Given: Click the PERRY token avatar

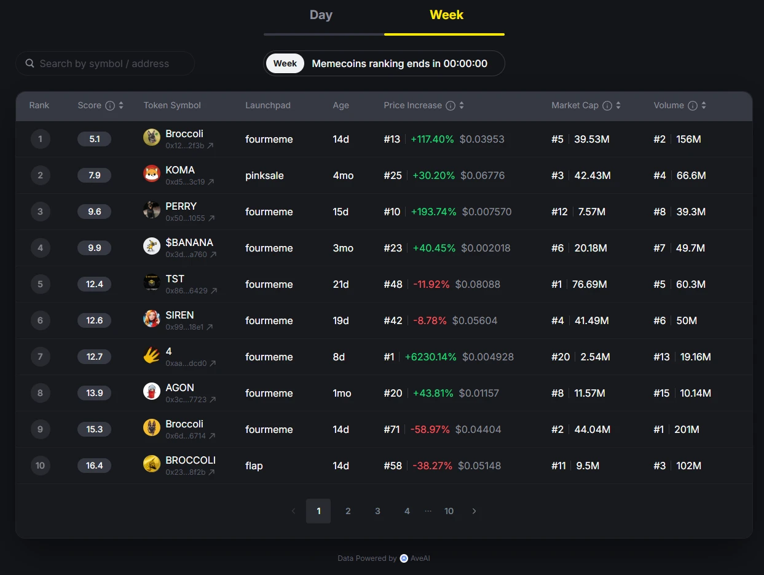Looking at the screenshot, I should [x=152, y=210].
